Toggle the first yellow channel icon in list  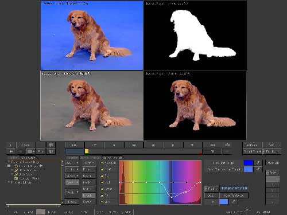coord(102,163)
